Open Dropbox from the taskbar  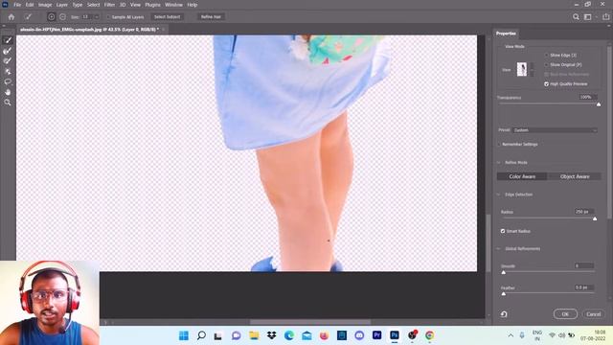click(272, 335)
